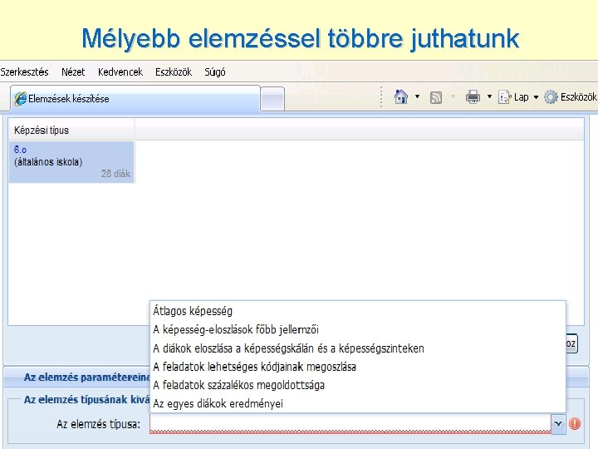
Task: Choose A feladatok lehetséges kódjainak megoszlása option
Action: [x=358, y=367]
